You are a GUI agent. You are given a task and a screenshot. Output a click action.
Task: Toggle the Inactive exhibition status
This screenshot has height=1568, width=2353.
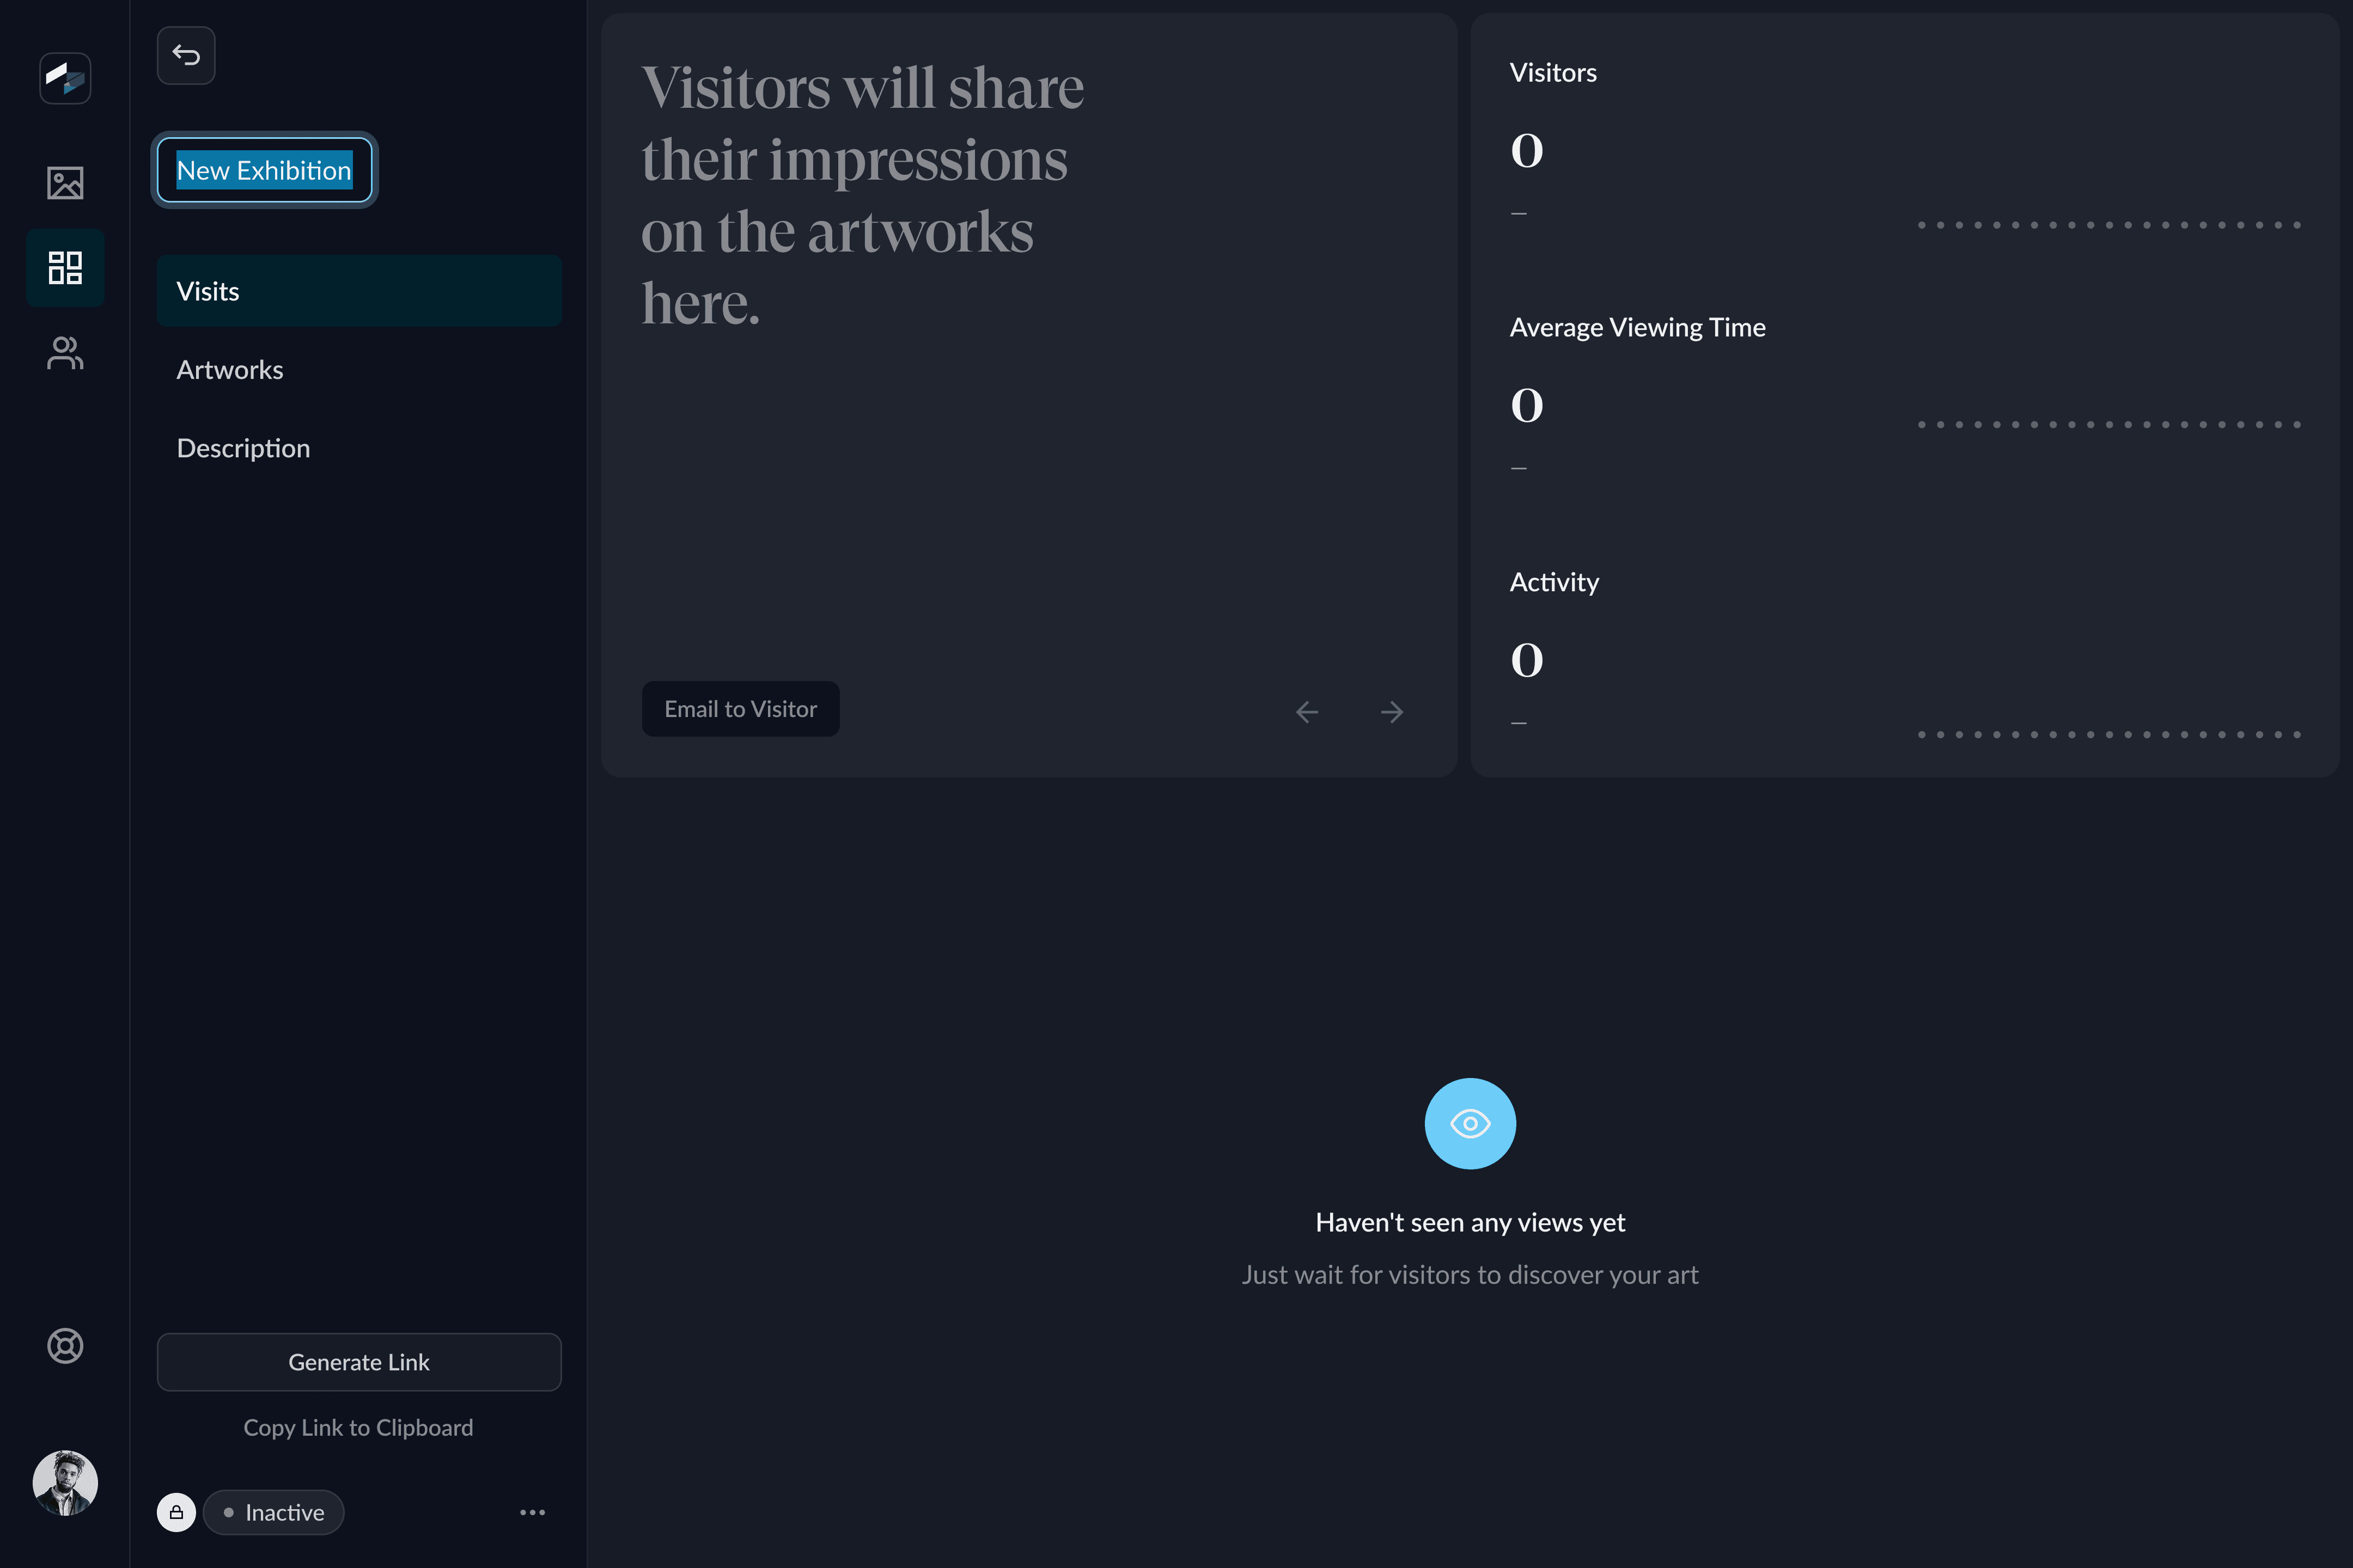click(273, 1512)
